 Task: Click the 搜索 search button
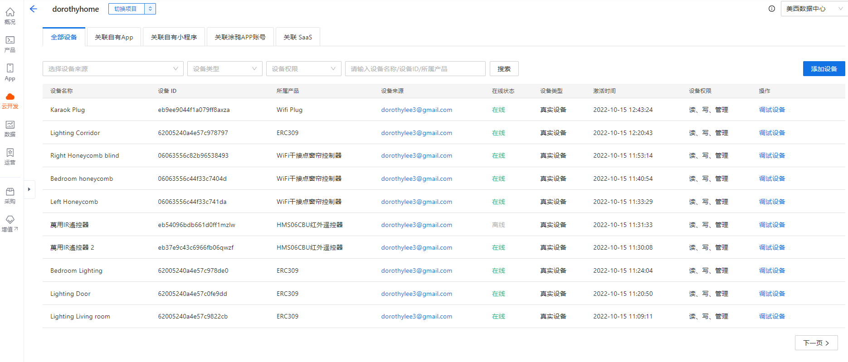tap(504, 69)
